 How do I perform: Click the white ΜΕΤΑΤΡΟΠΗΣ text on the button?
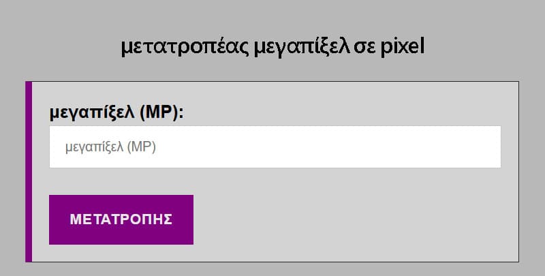point(121,219)
